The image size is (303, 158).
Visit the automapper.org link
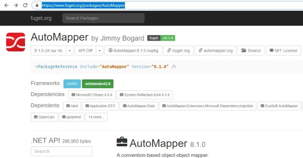pyautogui.click(x=216, y=51)
